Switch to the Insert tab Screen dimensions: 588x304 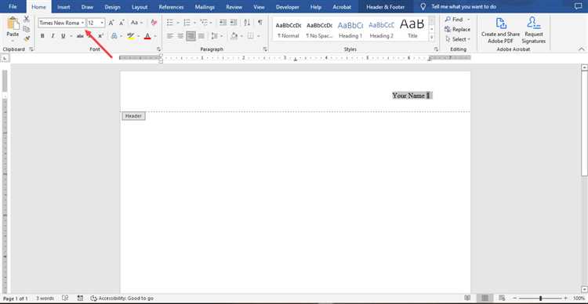pos(64,7)
